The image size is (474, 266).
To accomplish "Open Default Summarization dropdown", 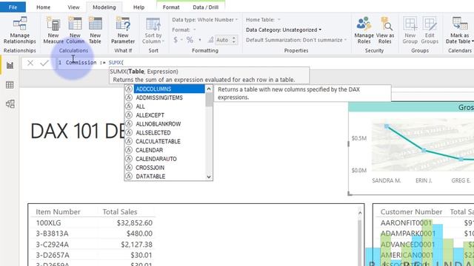I will tap(296, 40).
